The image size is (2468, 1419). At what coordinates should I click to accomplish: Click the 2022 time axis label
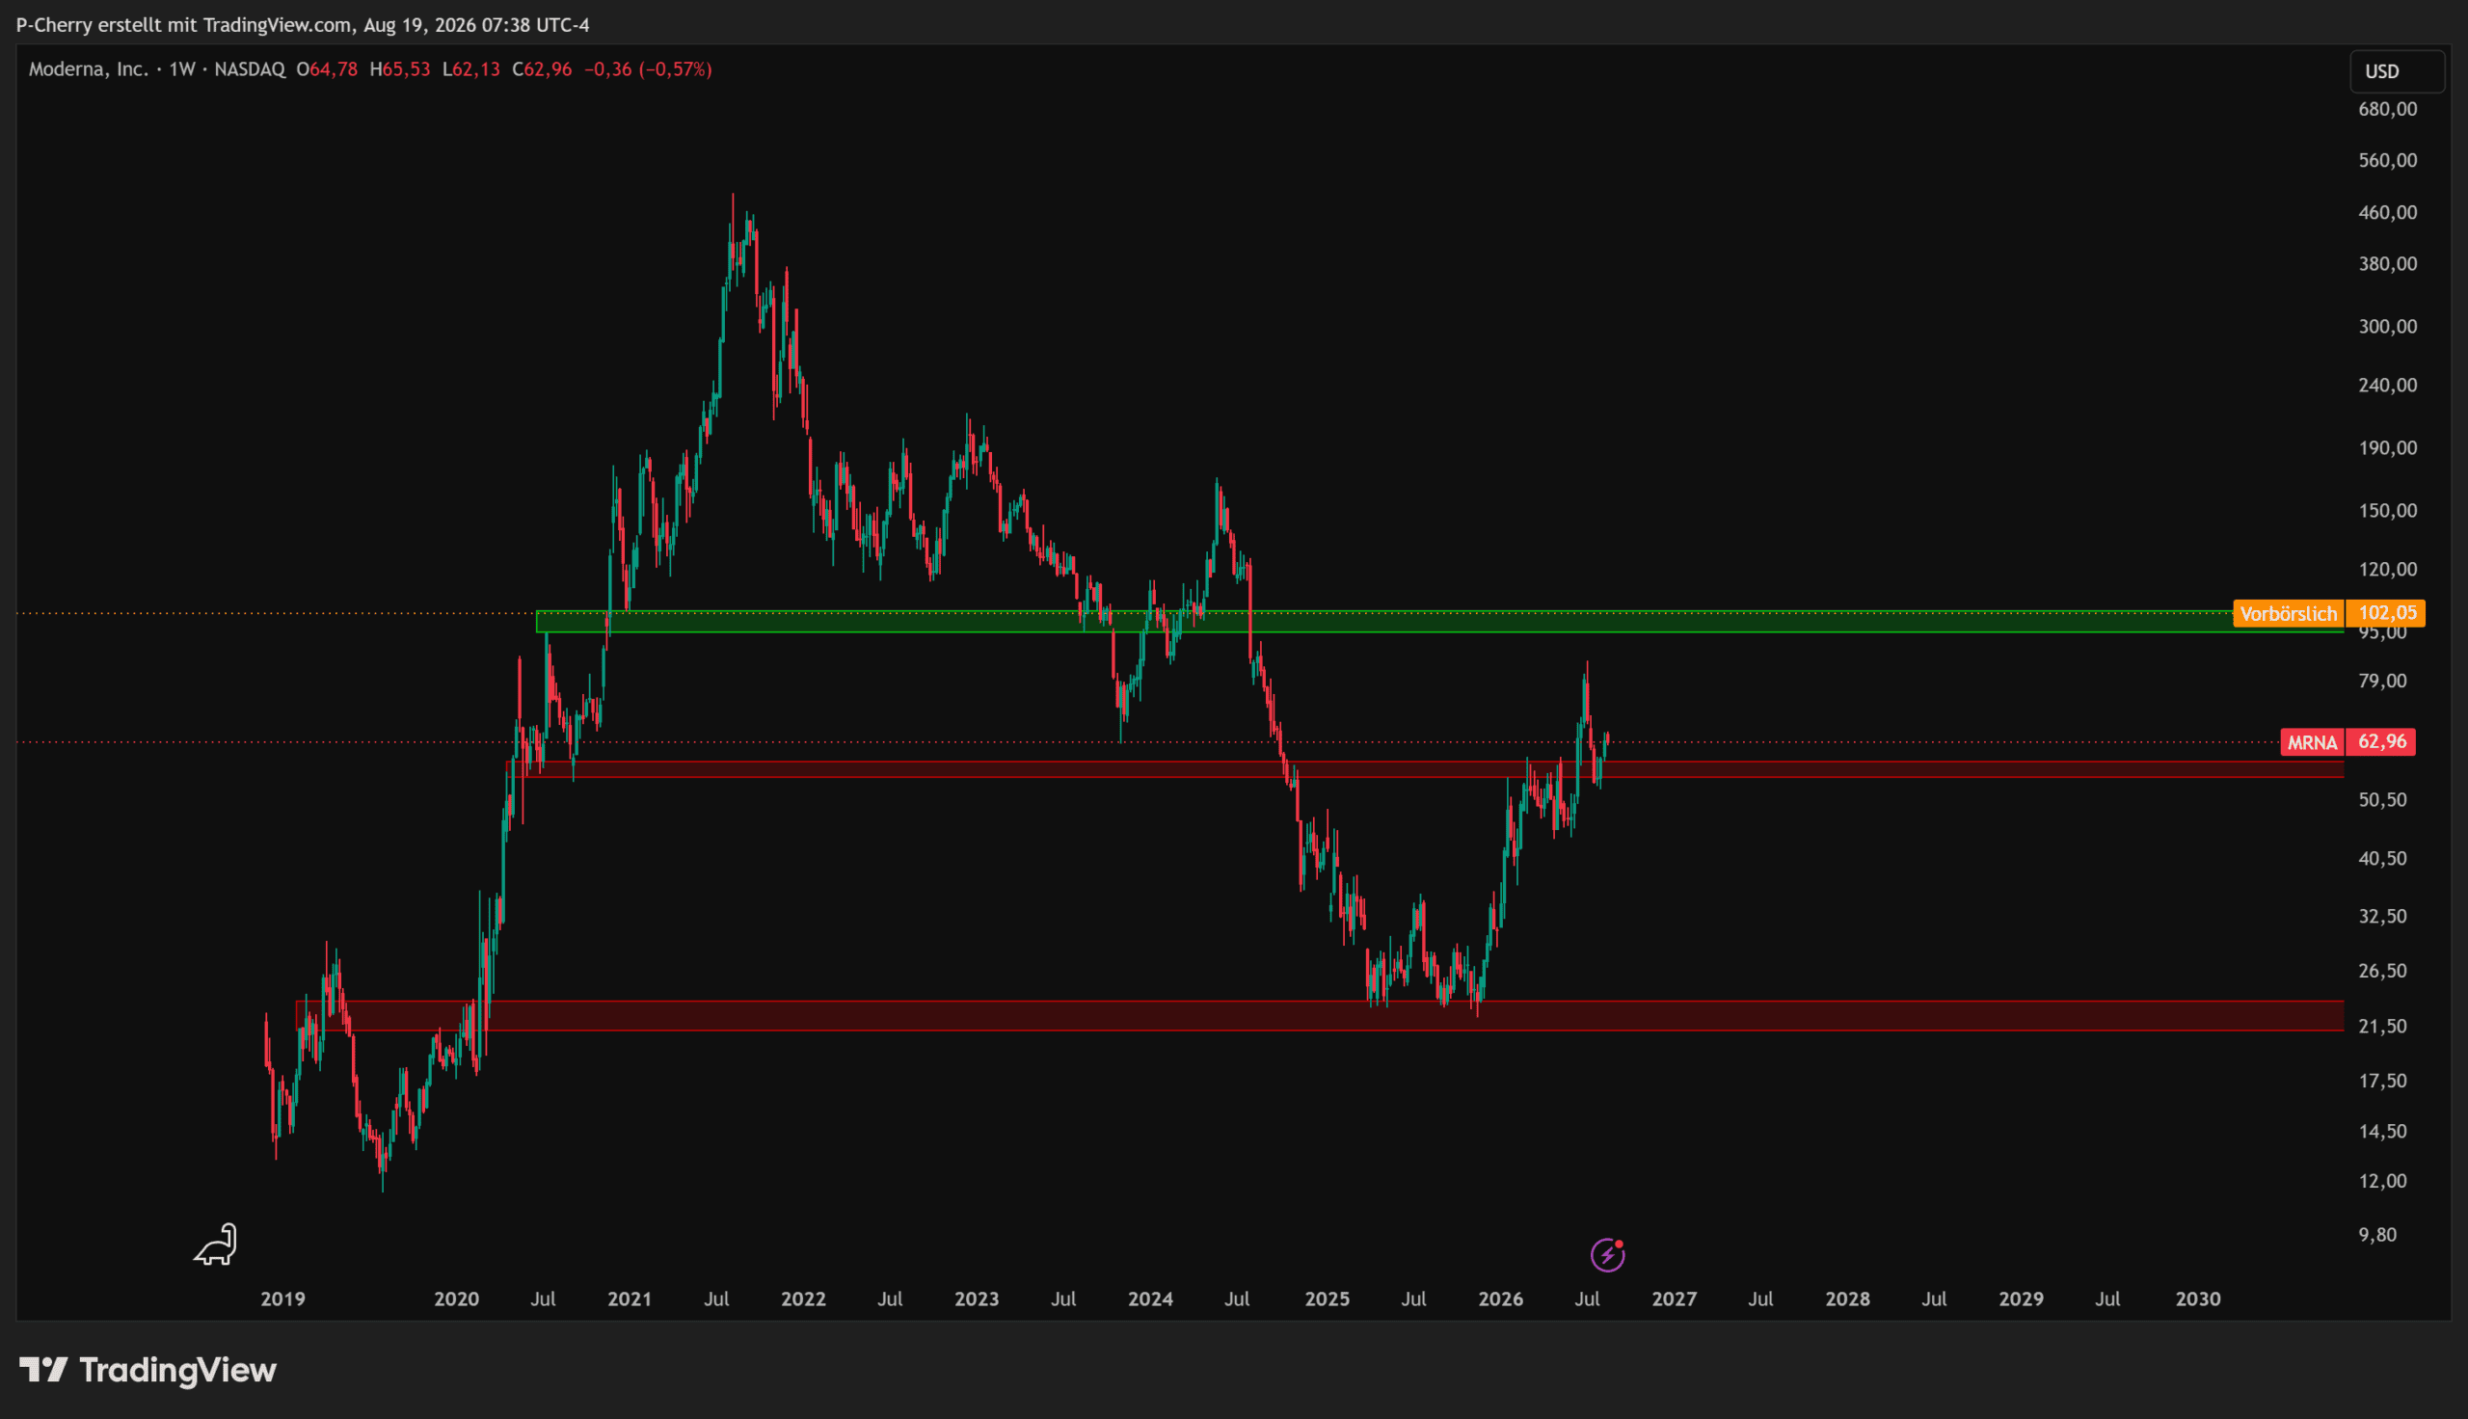tap(803, 1299)
